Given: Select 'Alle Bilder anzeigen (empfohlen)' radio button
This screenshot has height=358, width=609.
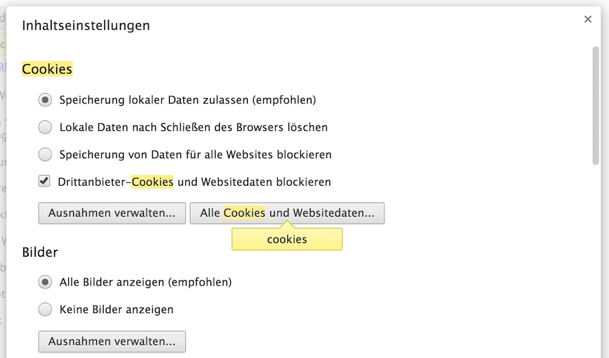Looking at the screenshot, I should pyautogui.click(x=45, y=283).
